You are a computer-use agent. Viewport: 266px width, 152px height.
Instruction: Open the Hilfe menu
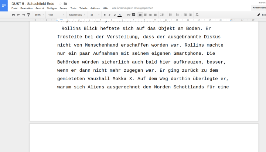tap(105, 9)
